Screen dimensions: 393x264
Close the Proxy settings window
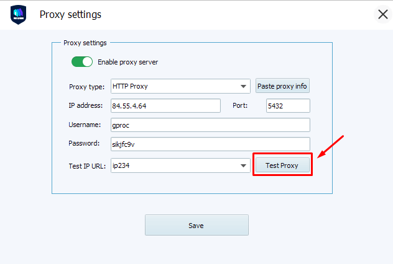click(x=382, y=14)
